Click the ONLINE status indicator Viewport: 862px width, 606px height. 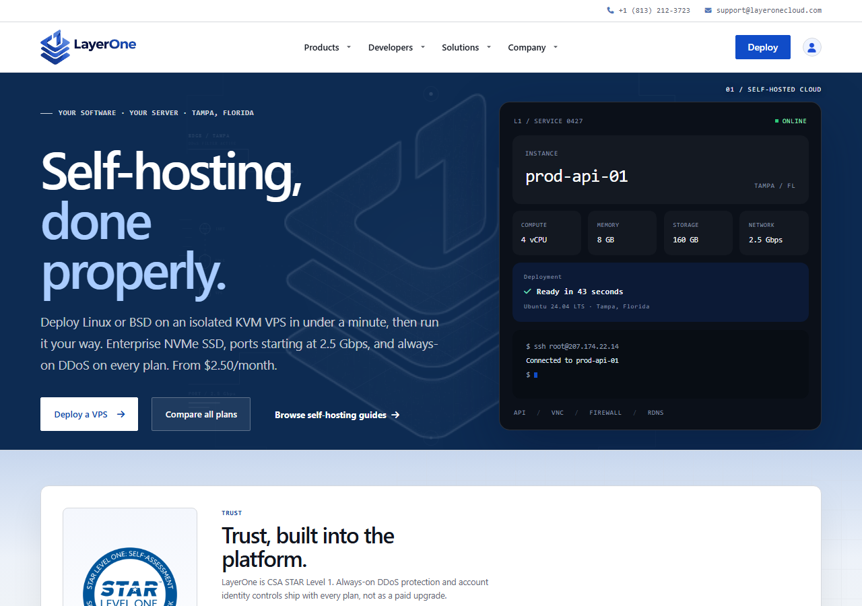tap(791, 121)
